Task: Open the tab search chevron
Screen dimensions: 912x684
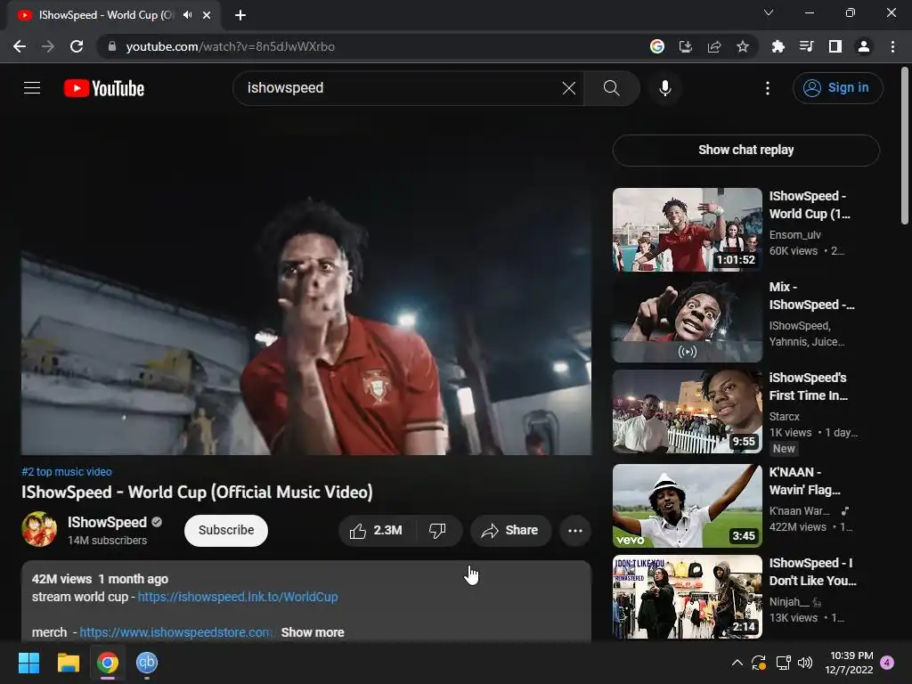Action: (x=769, y=12)
